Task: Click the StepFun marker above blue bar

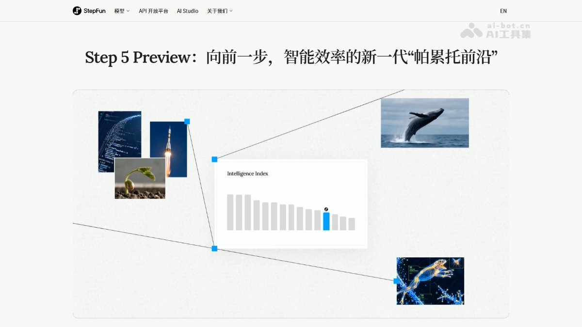Action: point(326,209)
